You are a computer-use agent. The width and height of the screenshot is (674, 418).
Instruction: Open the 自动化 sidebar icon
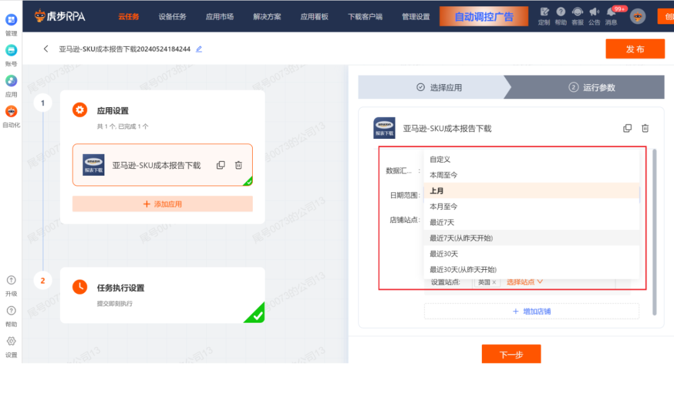(x=11, y=111)
